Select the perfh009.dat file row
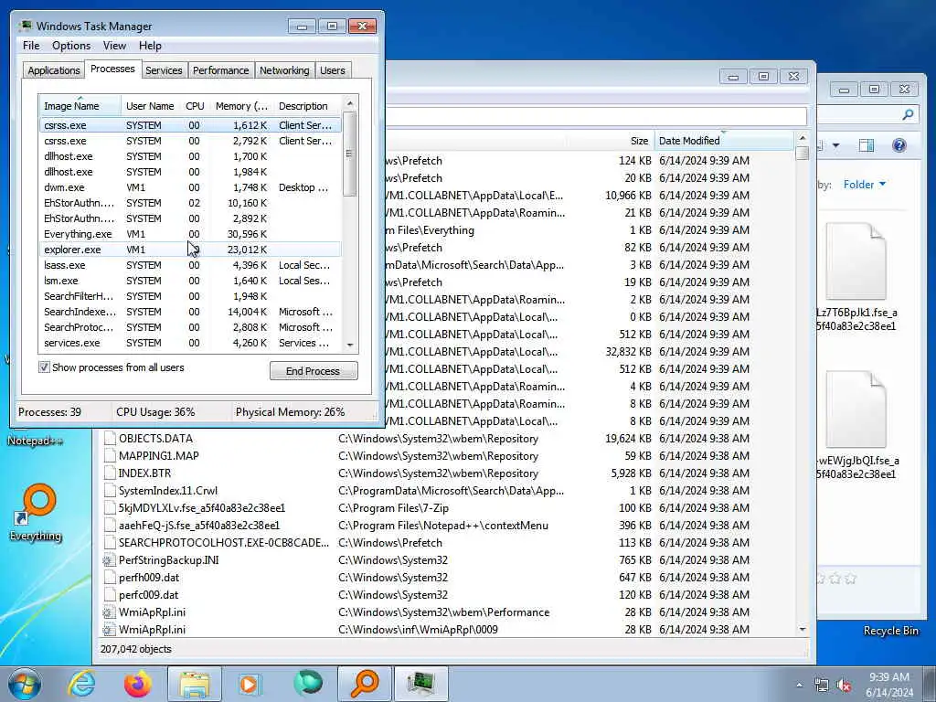 click(x=448, y=578)
